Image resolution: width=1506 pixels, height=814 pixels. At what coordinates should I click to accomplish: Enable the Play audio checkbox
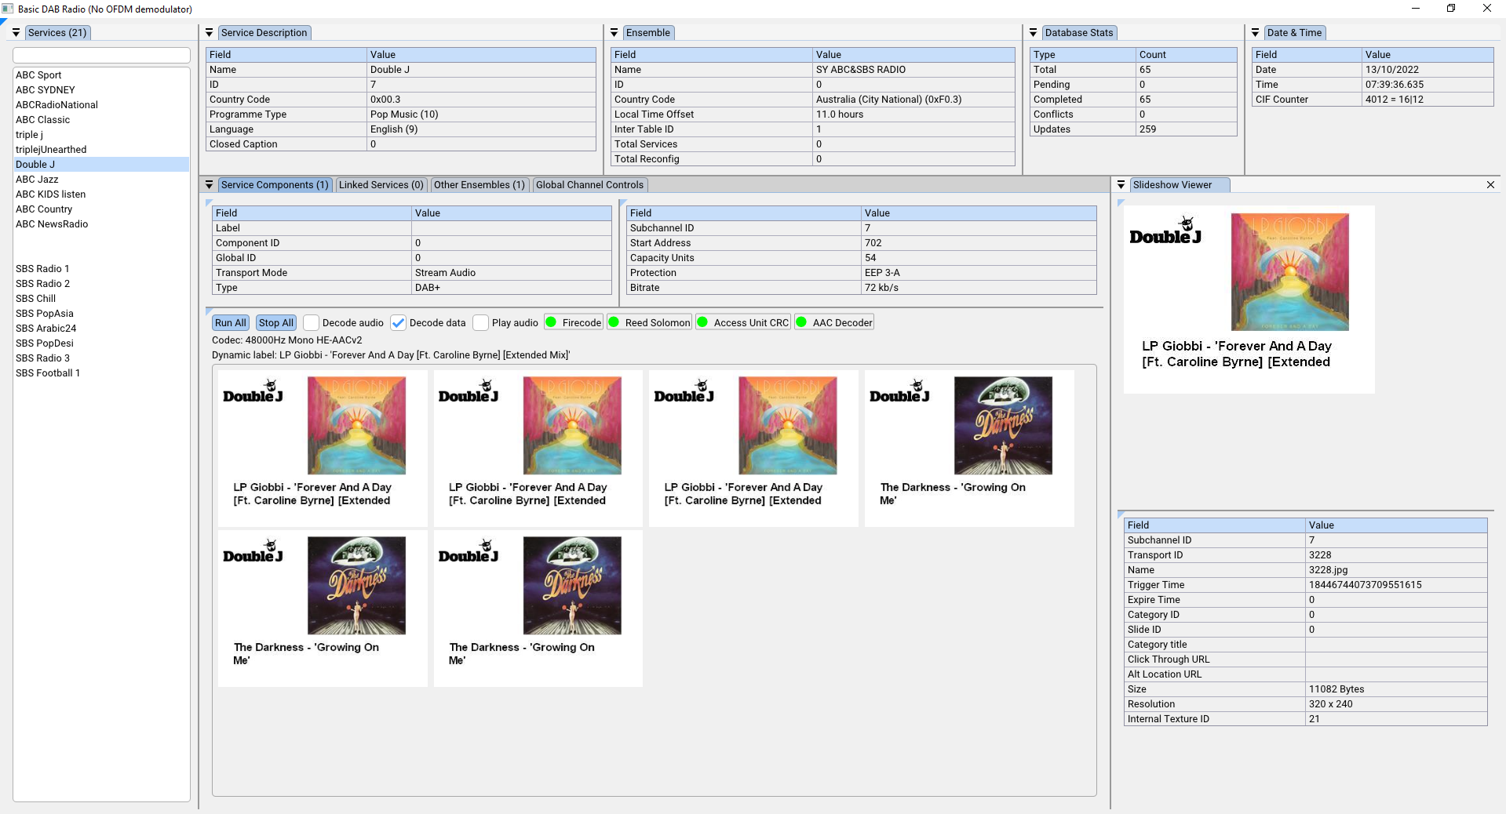pyautogui.click(x=480, y=323)
